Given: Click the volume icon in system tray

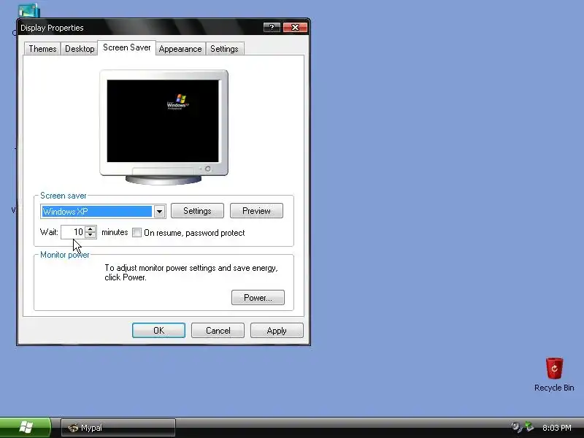Looking at the screenshot, I should 516,427.
